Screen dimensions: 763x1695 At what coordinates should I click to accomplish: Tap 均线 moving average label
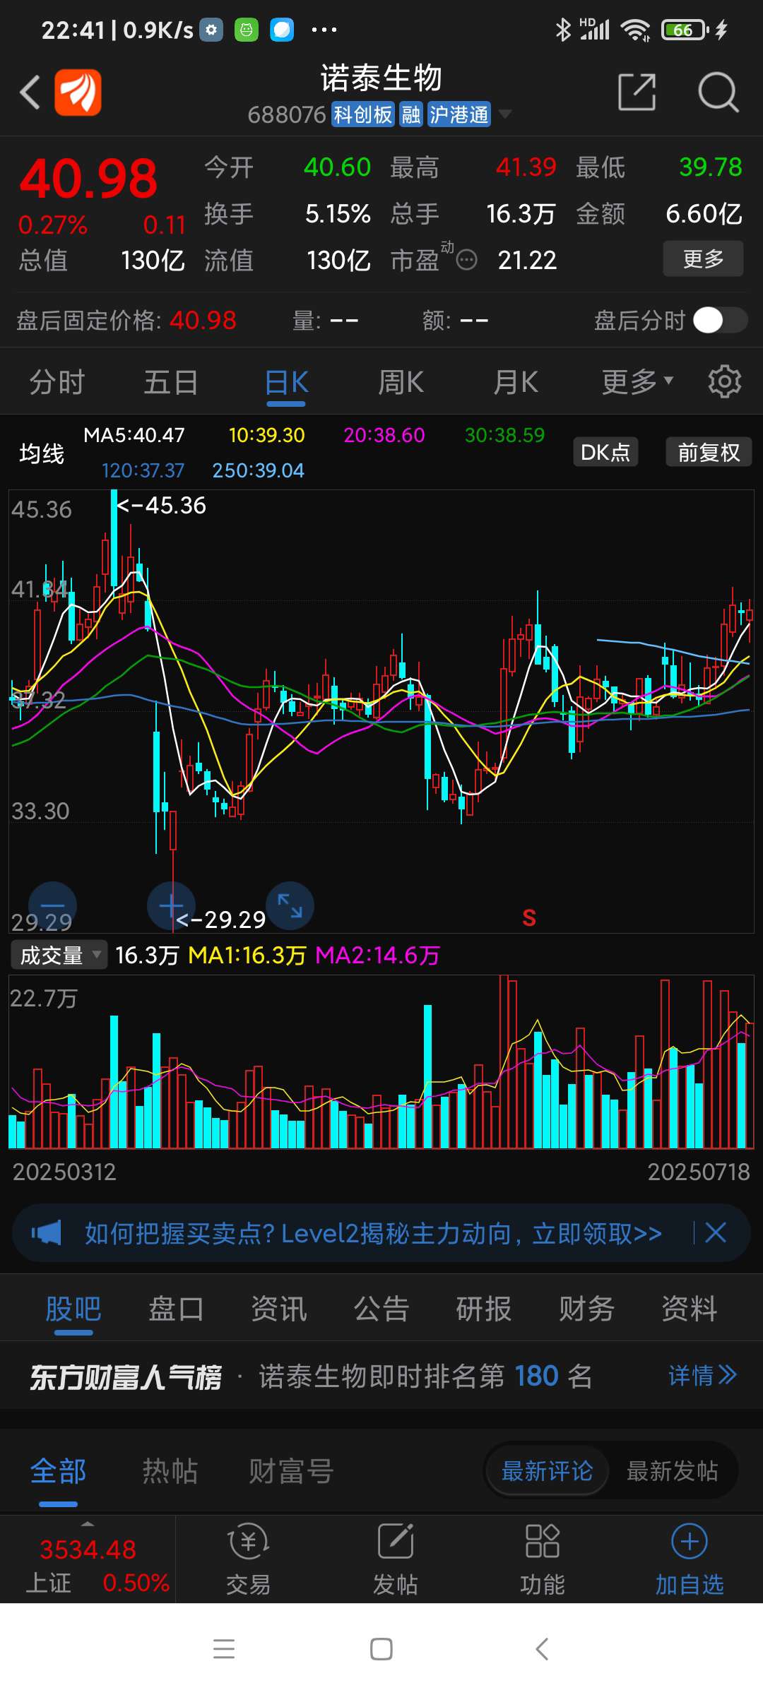coord(42,453)
